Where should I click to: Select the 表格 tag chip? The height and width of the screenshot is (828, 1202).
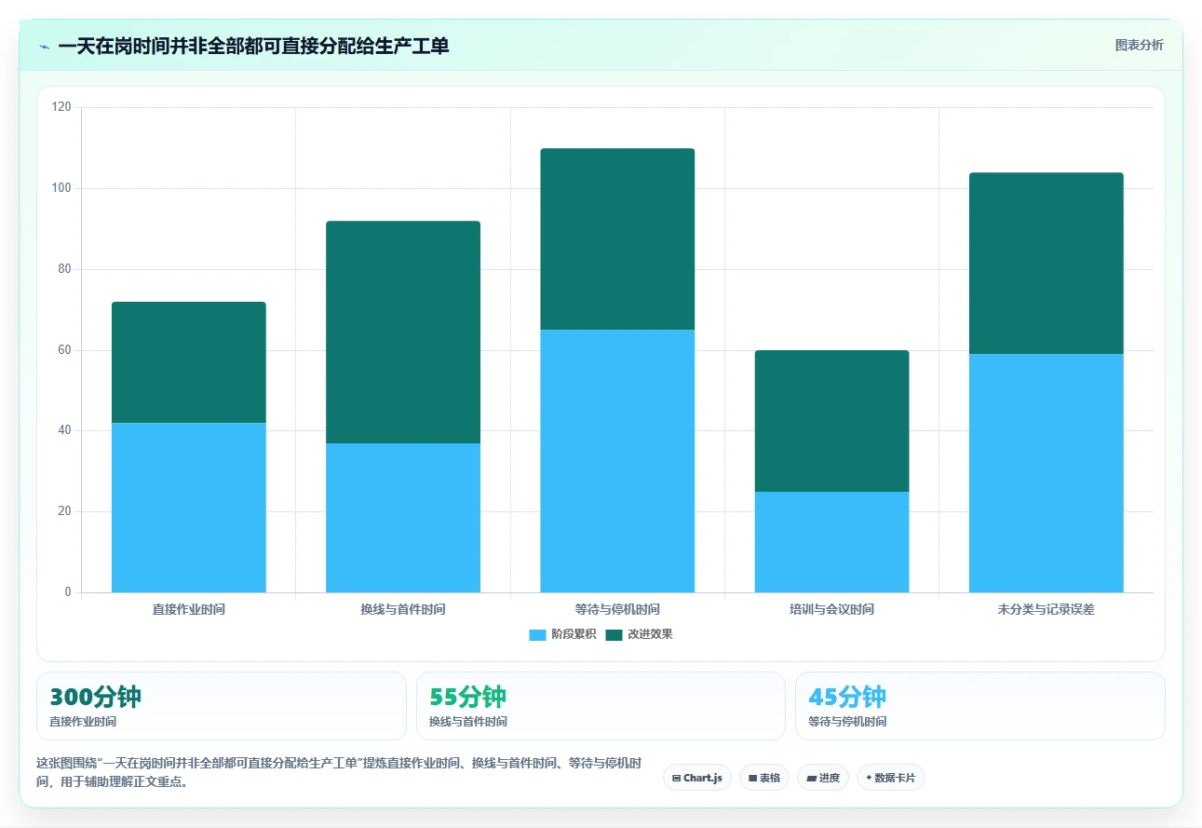[764, 778]
